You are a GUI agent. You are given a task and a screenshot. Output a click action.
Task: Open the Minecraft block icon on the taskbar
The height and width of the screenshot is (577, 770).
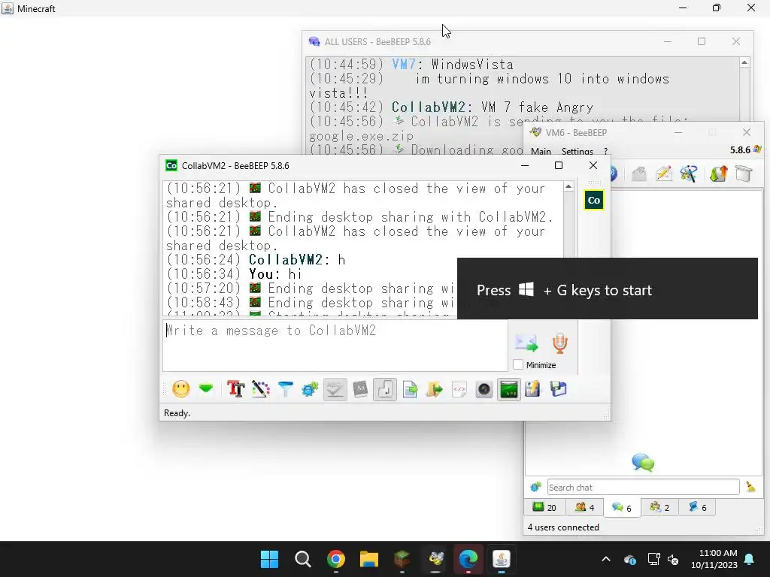402,559
